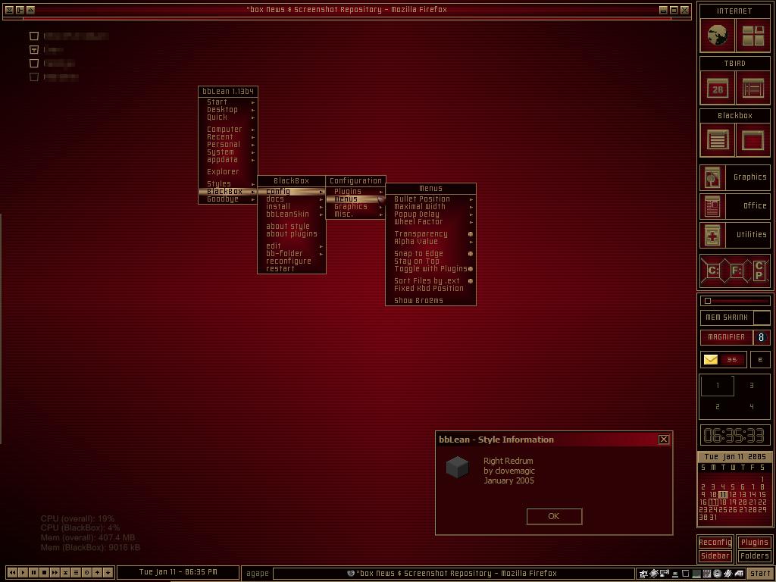Choose restart in BlackBox menu
776x582 pixels.
point(292,269)
